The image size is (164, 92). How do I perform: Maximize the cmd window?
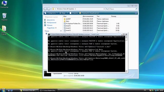pos(124,34)
